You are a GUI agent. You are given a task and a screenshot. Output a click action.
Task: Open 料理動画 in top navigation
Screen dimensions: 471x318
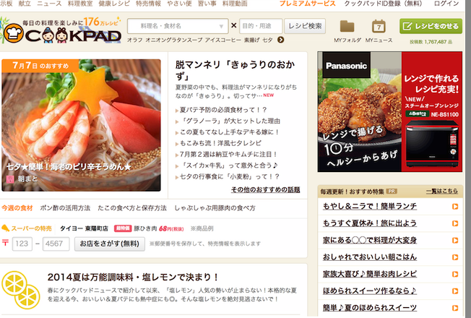click(x=235, y=4)
